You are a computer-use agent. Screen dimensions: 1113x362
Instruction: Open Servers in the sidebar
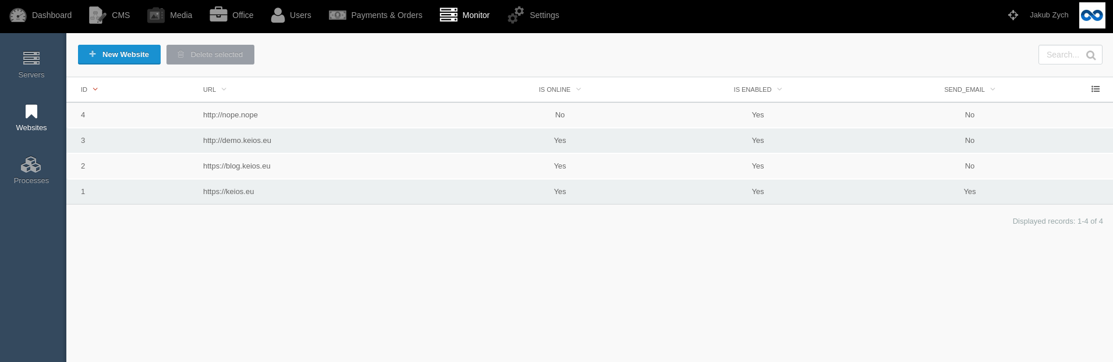[31, 65]
